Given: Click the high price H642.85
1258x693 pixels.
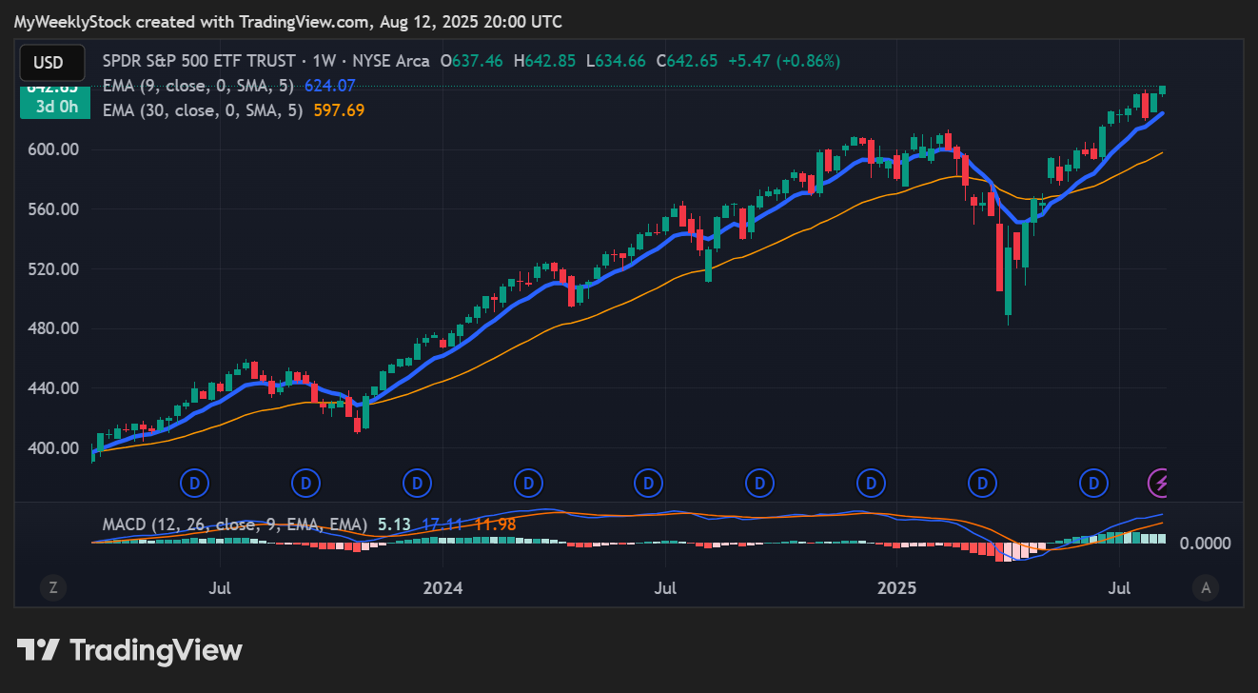Looking at the screenshot, I should pos(544,61).
